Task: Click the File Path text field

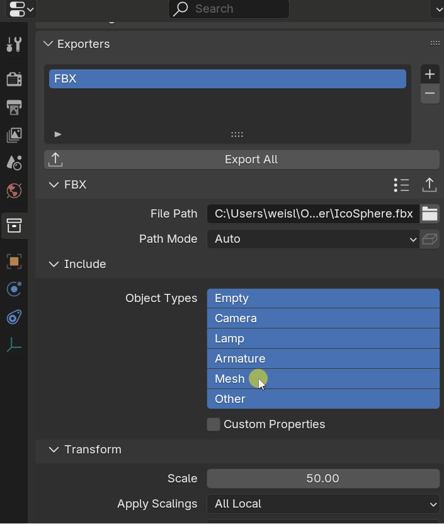Action: (x=313, y=214)
